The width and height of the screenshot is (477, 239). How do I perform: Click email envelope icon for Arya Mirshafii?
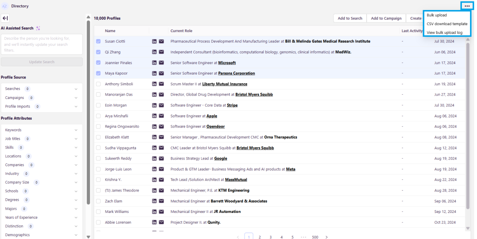coord(161,116)
